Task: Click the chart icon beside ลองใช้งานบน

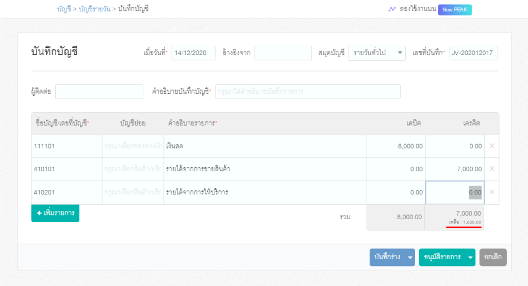Action: point(392,9)
